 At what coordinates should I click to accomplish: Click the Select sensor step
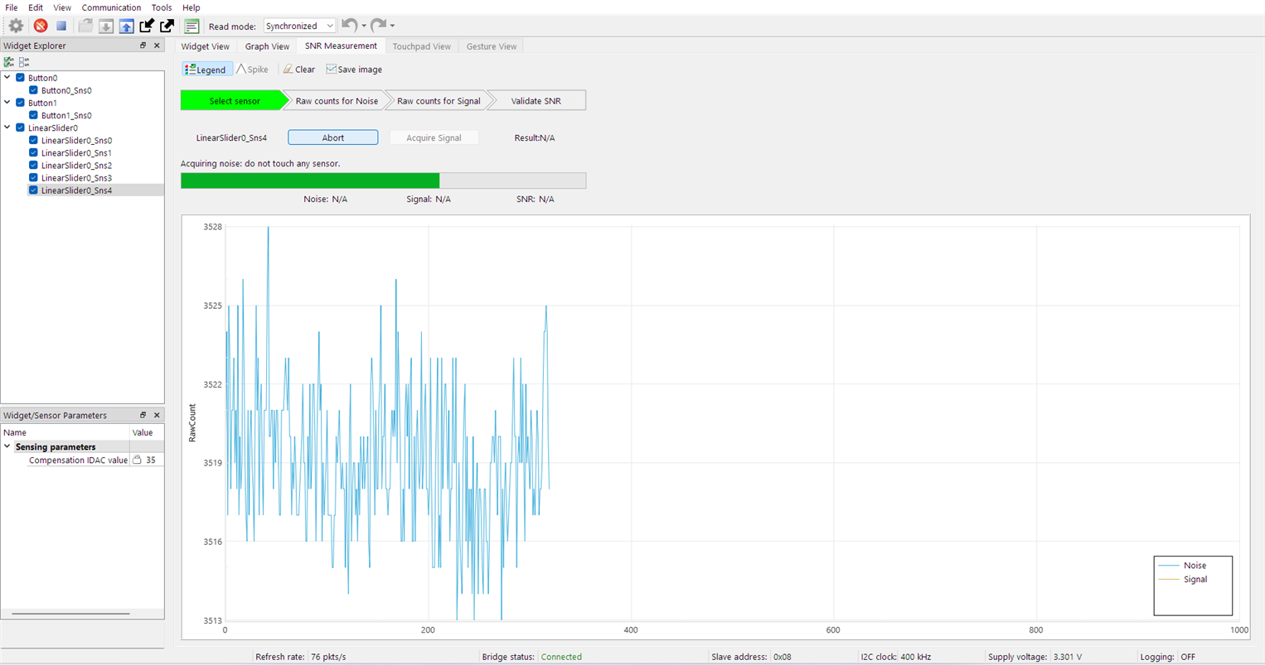[234, 101]
